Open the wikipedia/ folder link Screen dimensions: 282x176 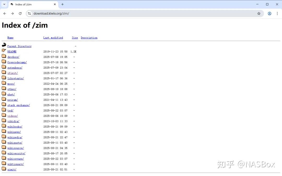pyautogui.click(x=15, y=138)
